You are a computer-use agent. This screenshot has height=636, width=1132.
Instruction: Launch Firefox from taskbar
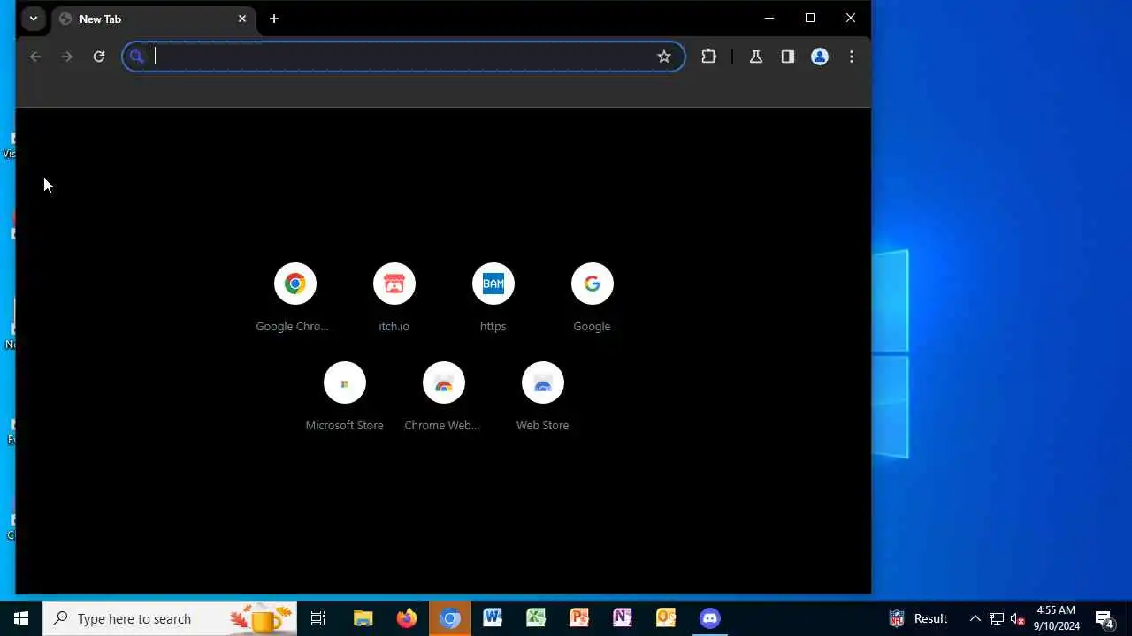pos(406,618)
